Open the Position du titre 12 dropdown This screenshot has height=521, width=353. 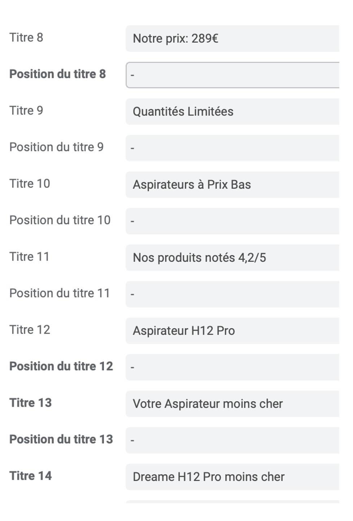232,367
